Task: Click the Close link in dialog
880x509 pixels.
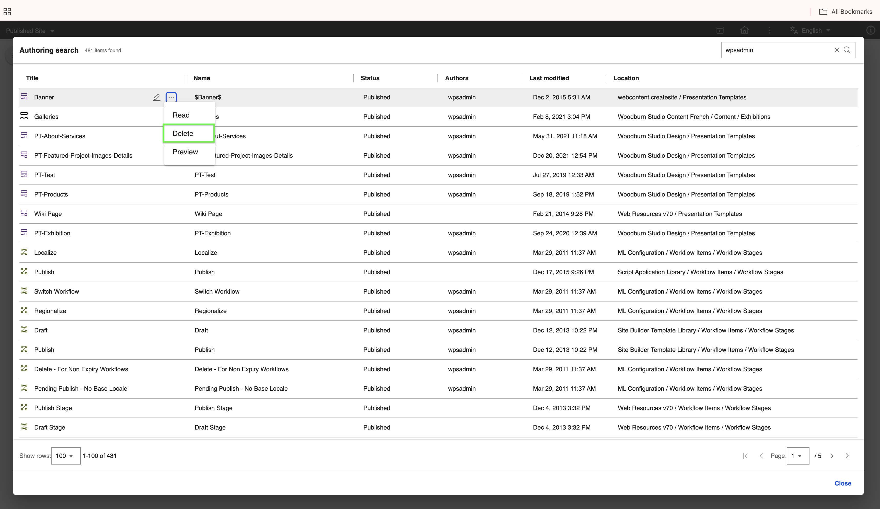Action: click(843, 483)
